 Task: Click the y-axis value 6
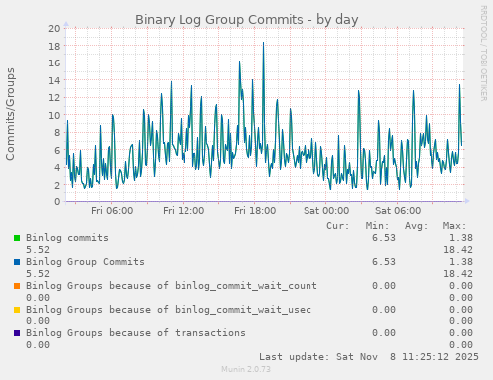[x=57, y=150]
